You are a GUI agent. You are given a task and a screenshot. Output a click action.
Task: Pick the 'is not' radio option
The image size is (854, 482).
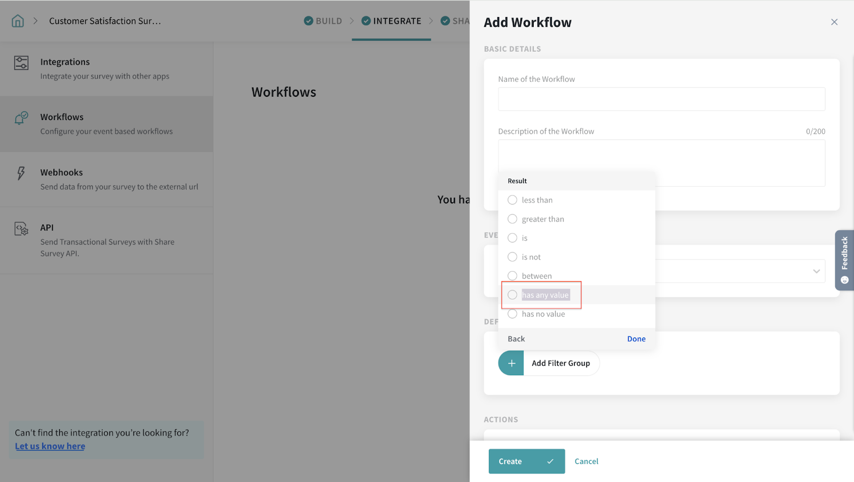tap(512, 257)
